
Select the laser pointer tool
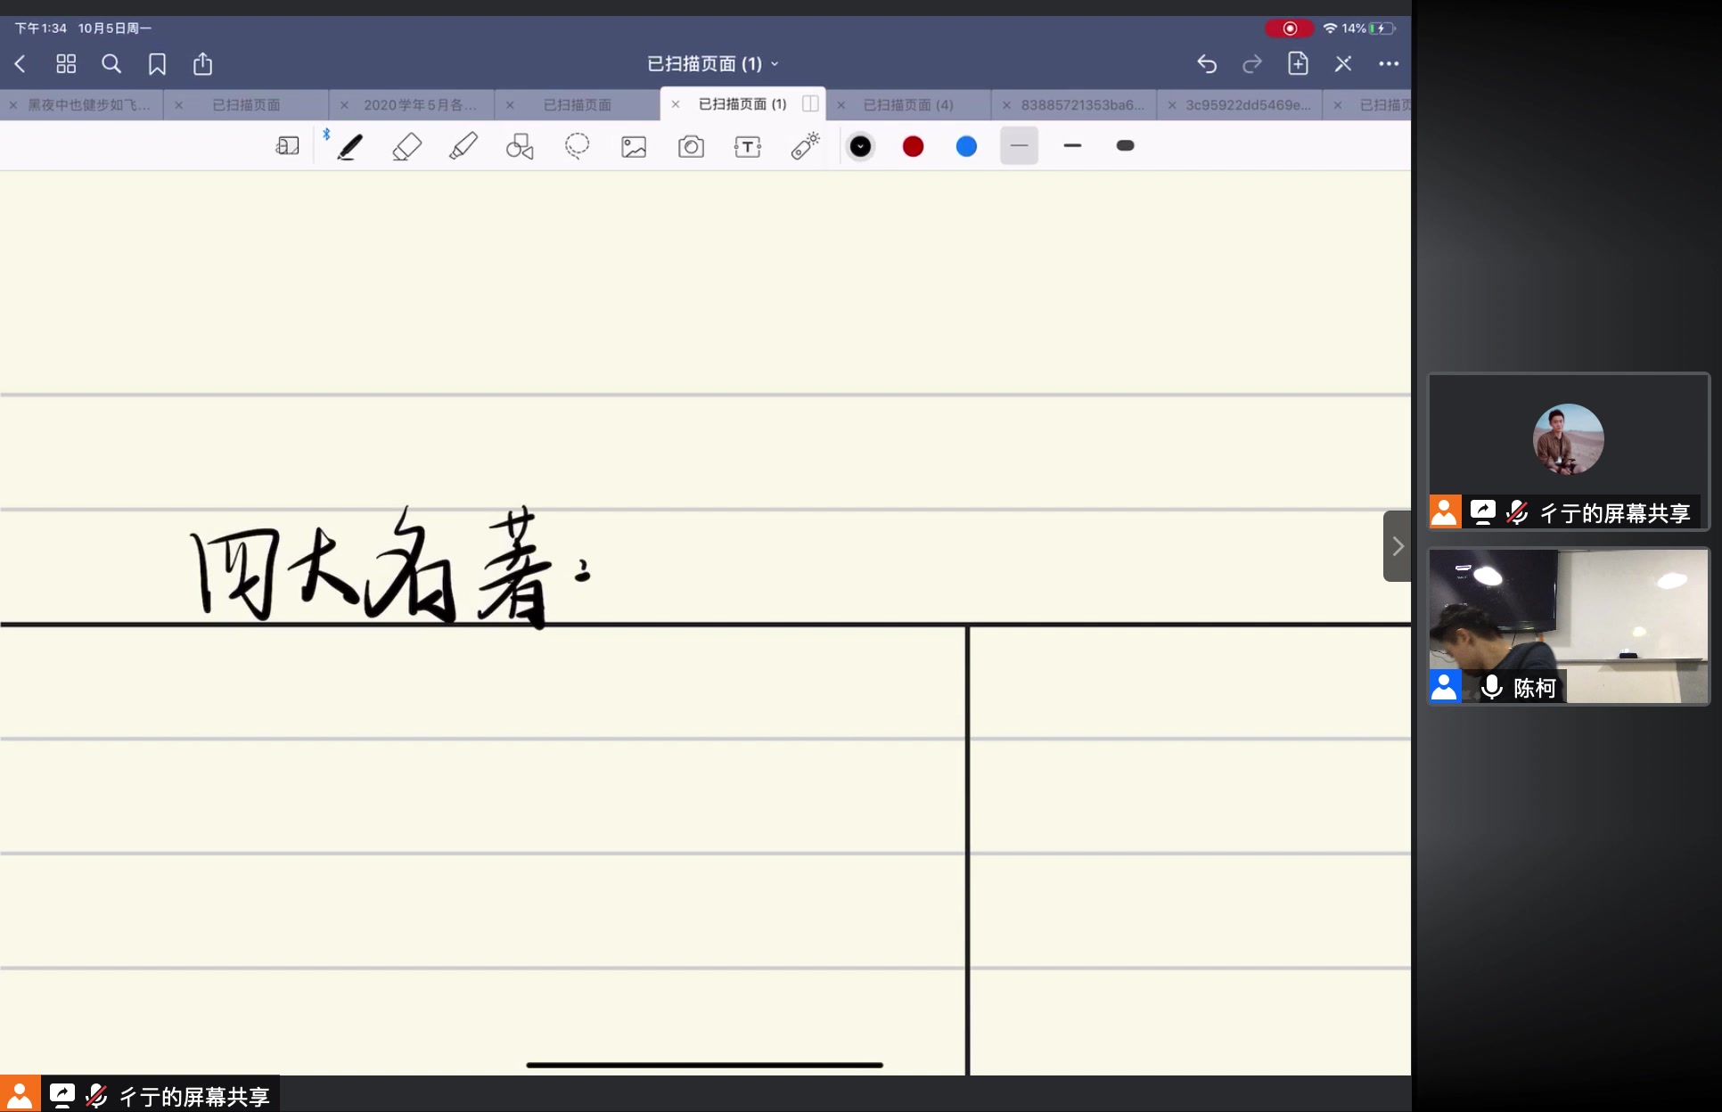click(x=806, y=146)
